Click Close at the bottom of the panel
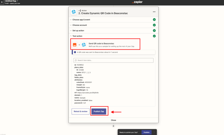The height and width of the screenshot is (135, 224). (113, 120)
